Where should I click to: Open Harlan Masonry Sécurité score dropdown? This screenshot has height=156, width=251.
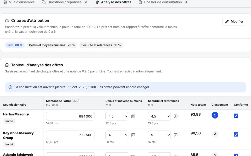(159, 116)
